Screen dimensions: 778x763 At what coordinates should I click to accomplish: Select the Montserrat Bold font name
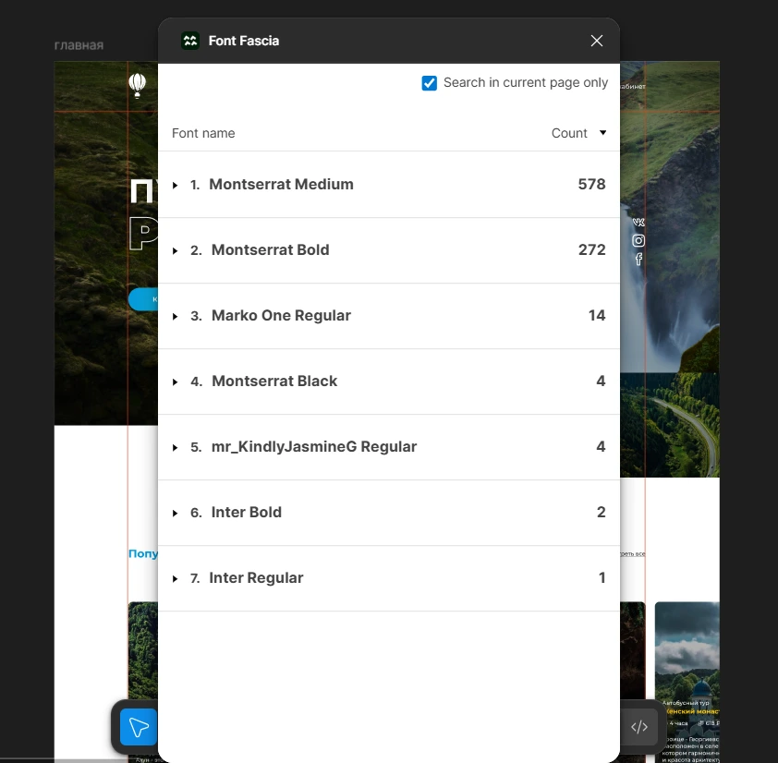click(271, 249)
